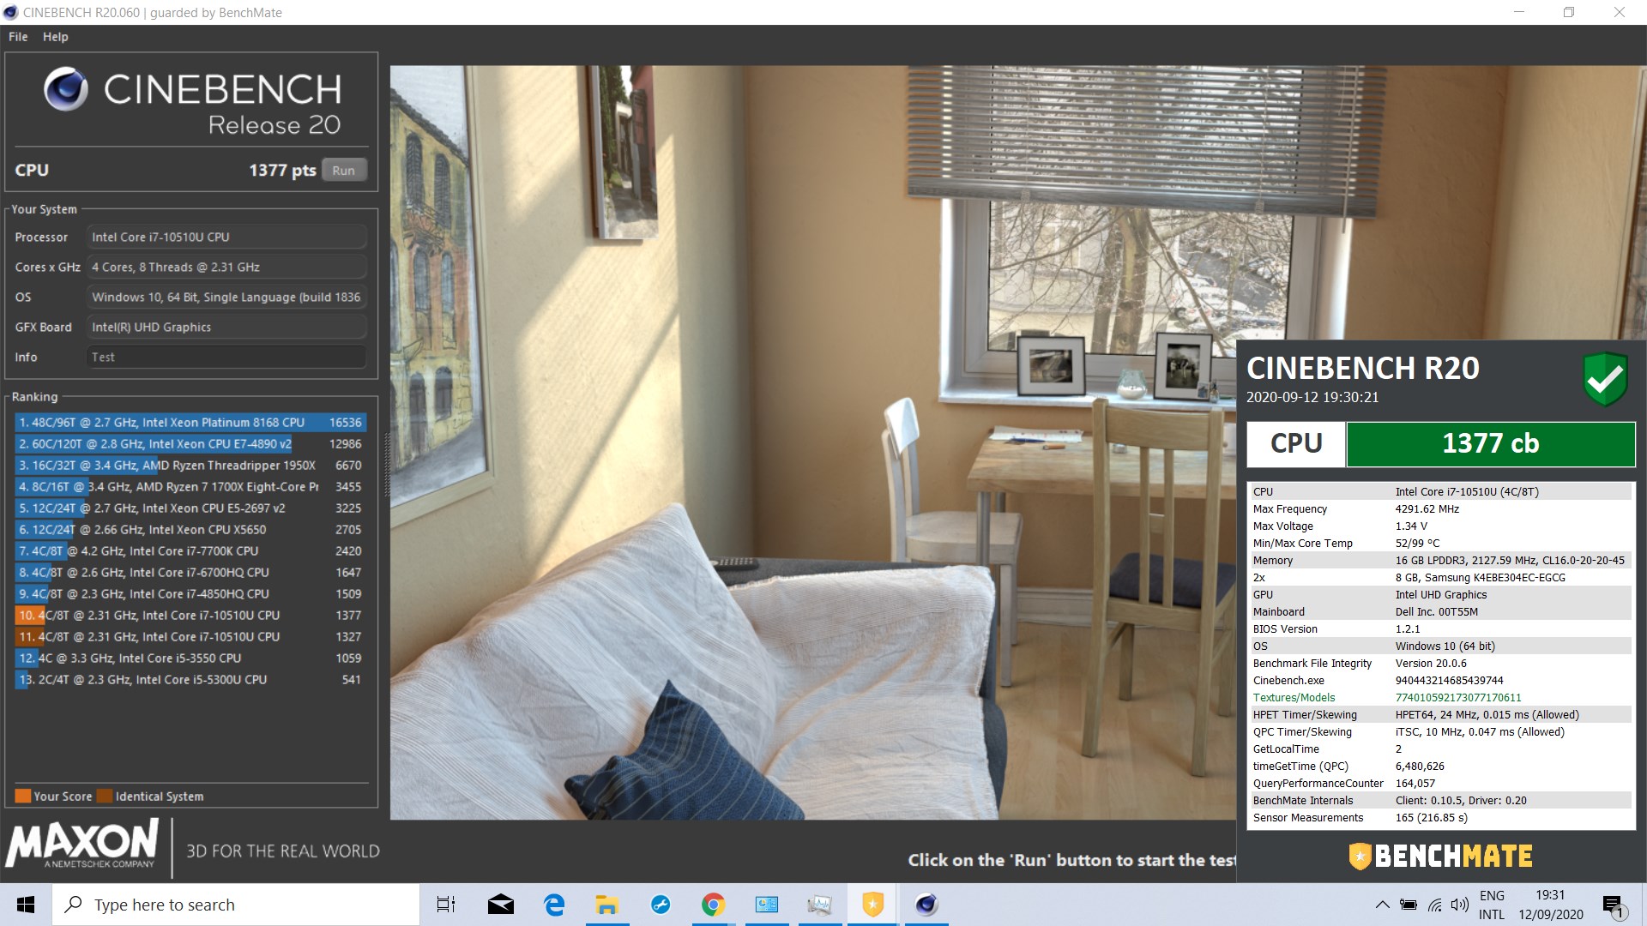Screen dimensions: 1647x926
Task: Click the Processor field Intel Core i7-10510U CPU
Action: point(226,237)
